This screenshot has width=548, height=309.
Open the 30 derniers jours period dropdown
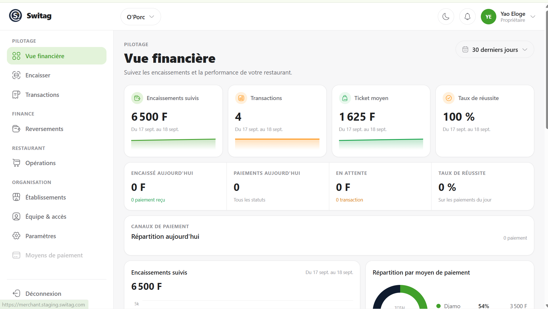point(495,50)
